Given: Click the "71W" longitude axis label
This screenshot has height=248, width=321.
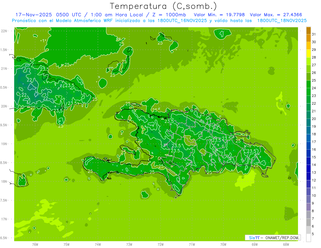Looking at the screenshot, I should coord(192,245).
